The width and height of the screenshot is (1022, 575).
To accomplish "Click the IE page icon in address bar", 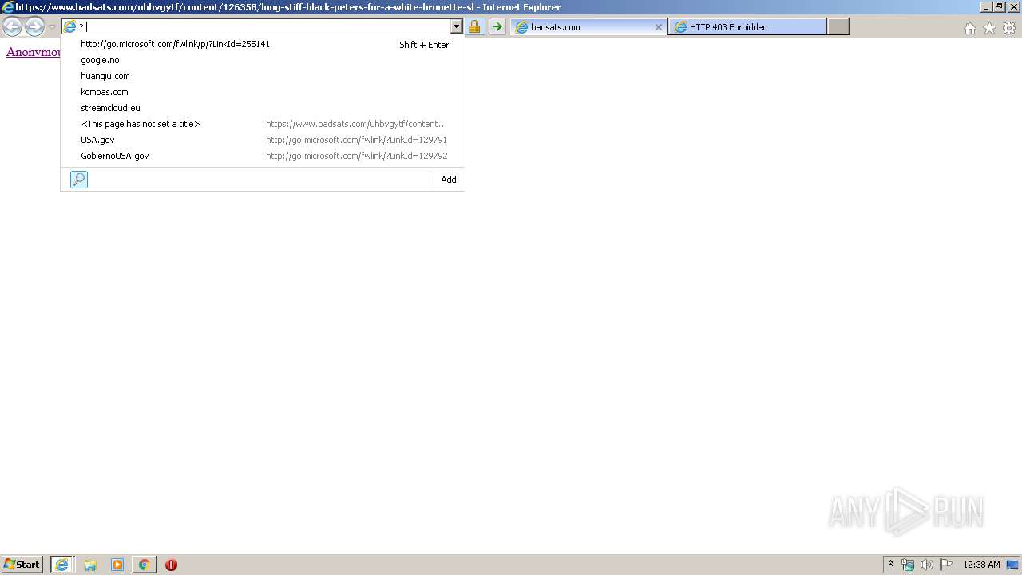I will point(69,26).
